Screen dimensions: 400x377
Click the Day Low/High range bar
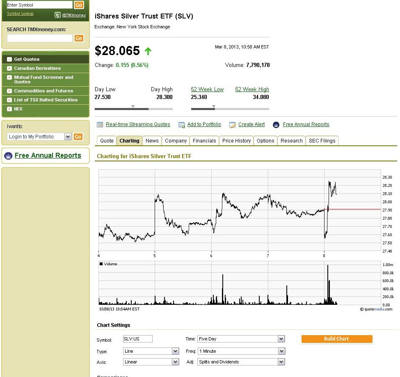(134, 109)
